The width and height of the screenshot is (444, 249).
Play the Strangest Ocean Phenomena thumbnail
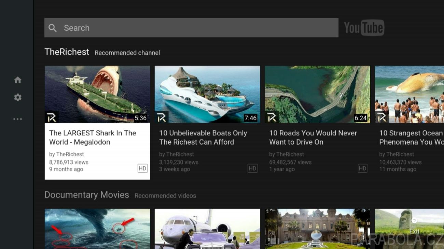(x=410, y=94)
